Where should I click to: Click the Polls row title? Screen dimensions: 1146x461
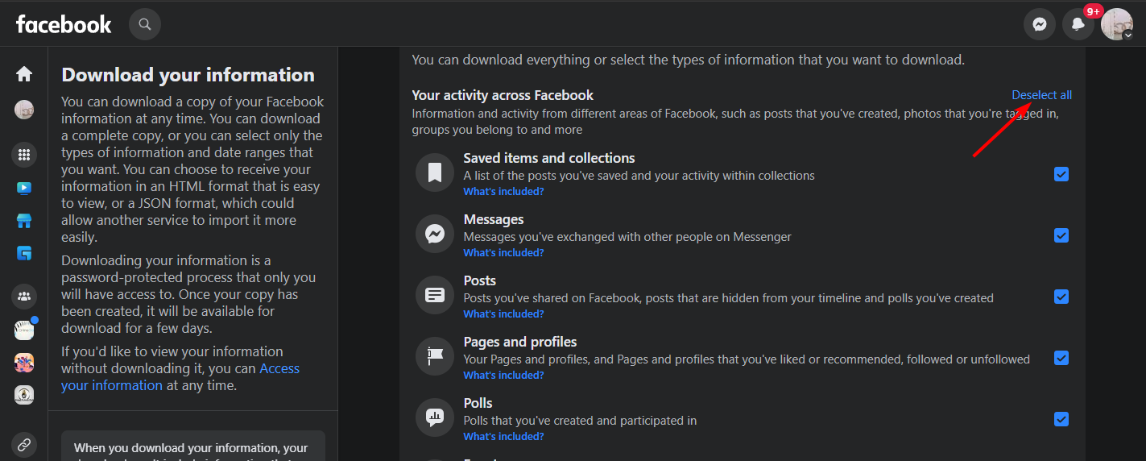478,403
